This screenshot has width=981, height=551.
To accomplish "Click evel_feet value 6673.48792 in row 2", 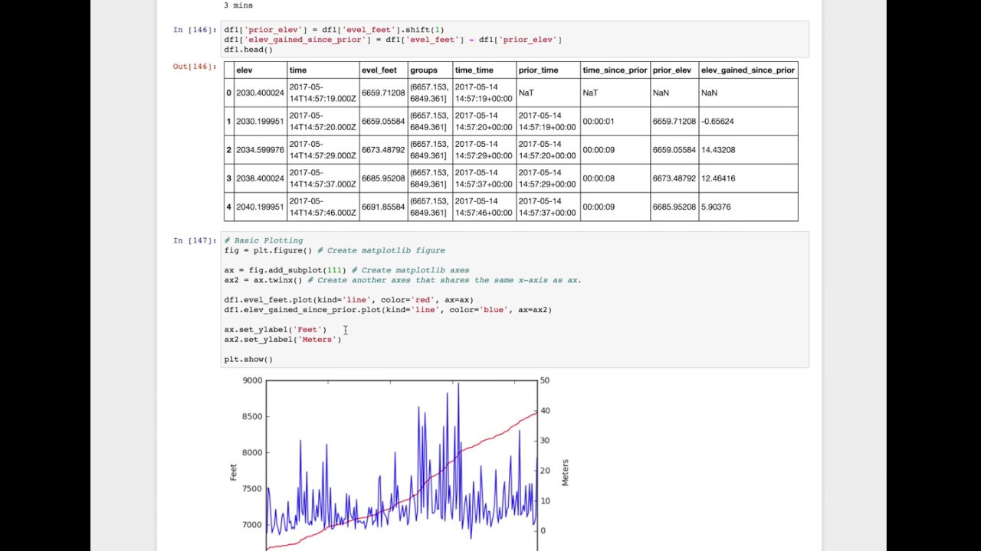I will click(x=383, y=150).
